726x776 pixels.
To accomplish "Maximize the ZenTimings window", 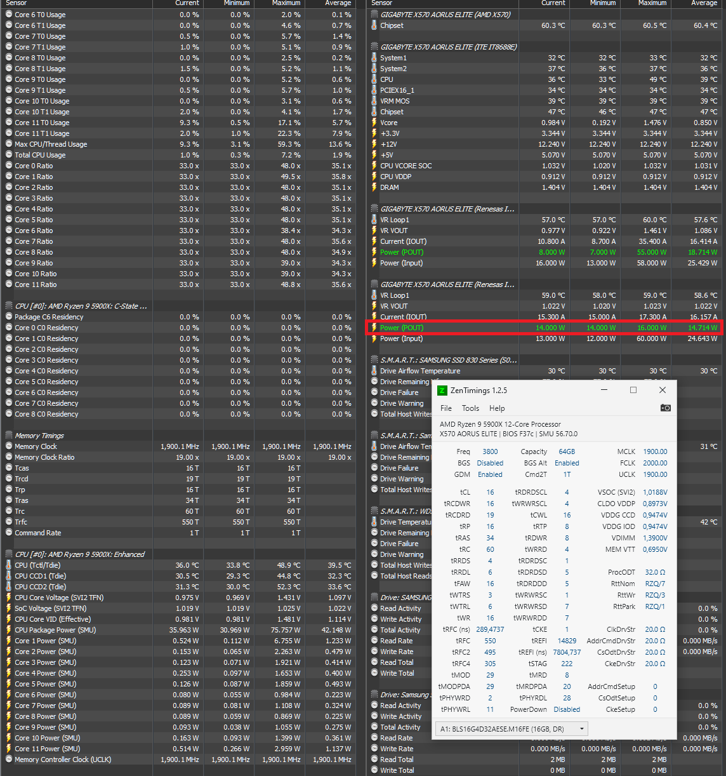I will tap(633, 390).
